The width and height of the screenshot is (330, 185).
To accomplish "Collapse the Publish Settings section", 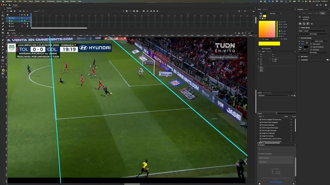I will pyautogui.click(x=299, y=28).
